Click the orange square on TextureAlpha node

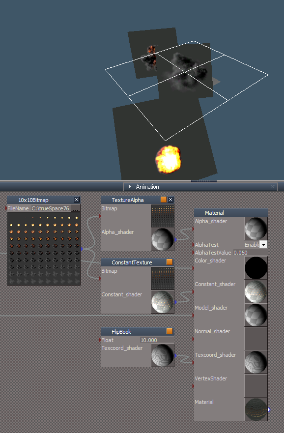[164, 200]
